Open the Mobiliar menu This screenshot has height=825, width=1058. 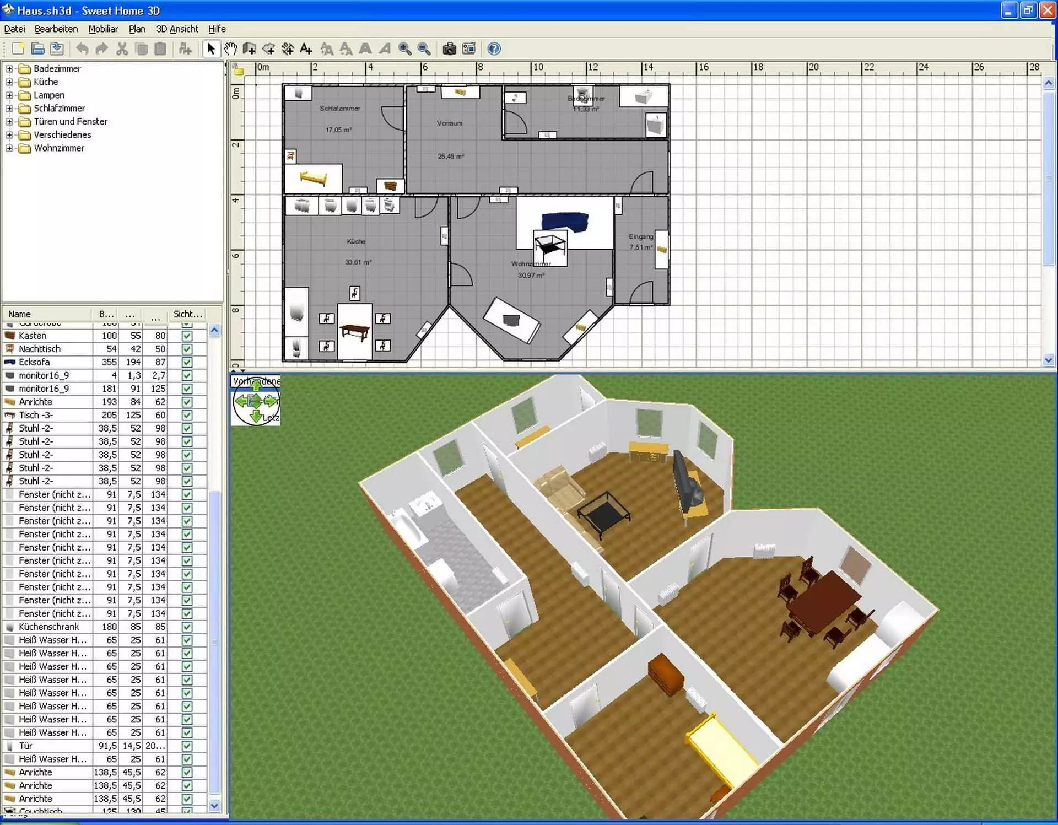point(103,29)
